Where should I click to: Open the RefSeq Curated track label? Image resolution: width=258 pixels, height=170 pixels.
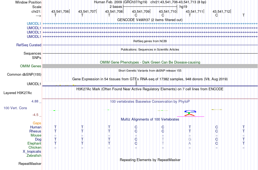coord(29,45)
